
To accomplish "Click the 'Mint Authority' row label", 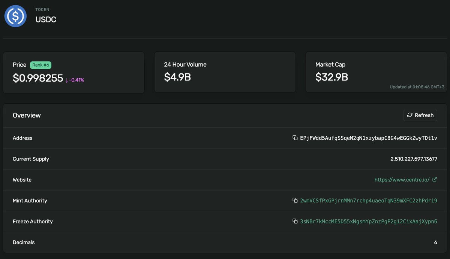I will (30, 201).
